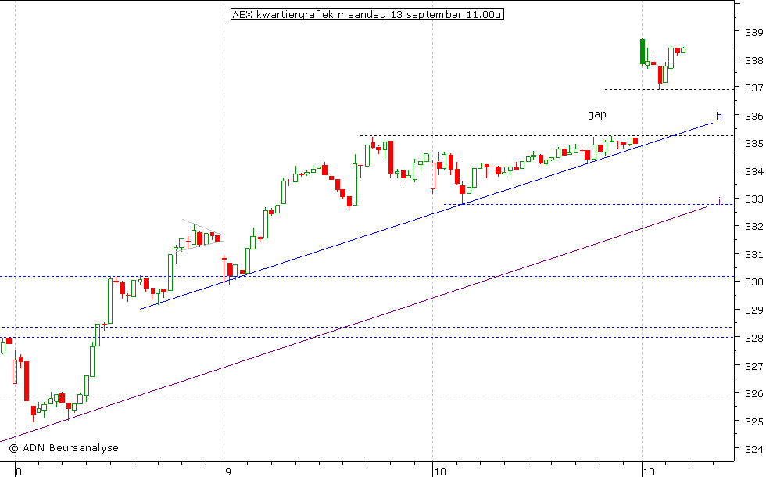Click the 331 price axis label
Image resolution: width=766 pixels, height=477 pixels.
[x=753, y=255]
